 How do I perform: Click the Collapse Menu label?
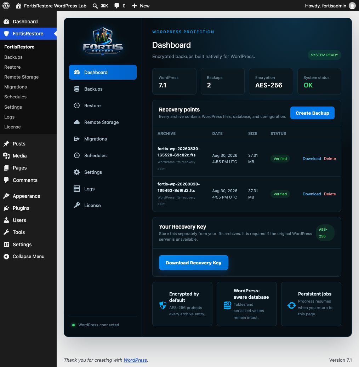pyautogui.click(x=29, y=256)
